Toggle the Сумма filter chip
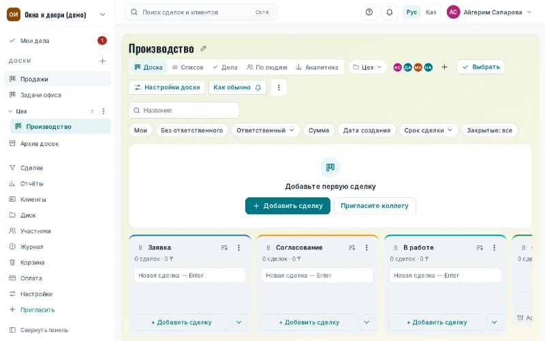545x341 pixels. coord(319,130)
